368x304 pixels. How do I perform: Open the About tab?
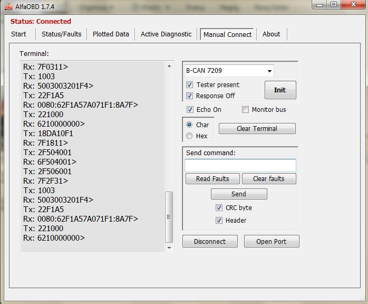[x=272, y=34]
